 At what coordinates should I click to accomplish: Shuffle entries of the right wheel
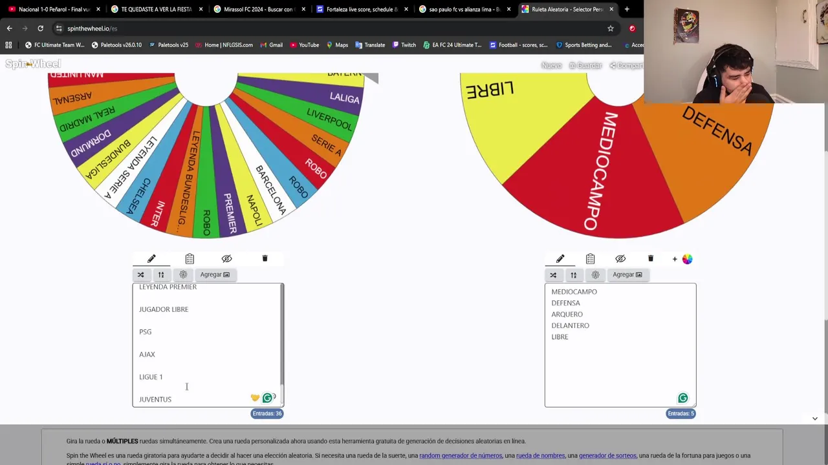553,274
